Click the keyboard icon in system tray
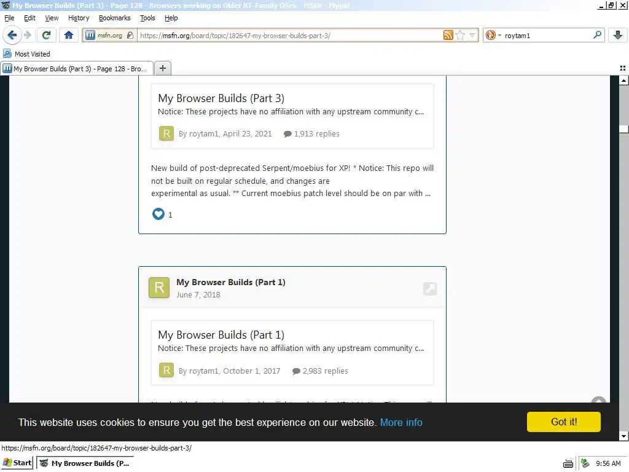The image size is (629, 472). 568,463
